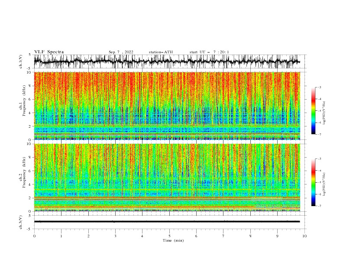This screenshot has height=265, width=343.
Task: Click the time axis tick label "1"
Action: [x=61, y=236]
